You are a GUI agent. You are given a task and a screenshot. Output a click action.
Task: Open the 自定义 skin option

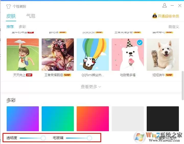(174, 27)
